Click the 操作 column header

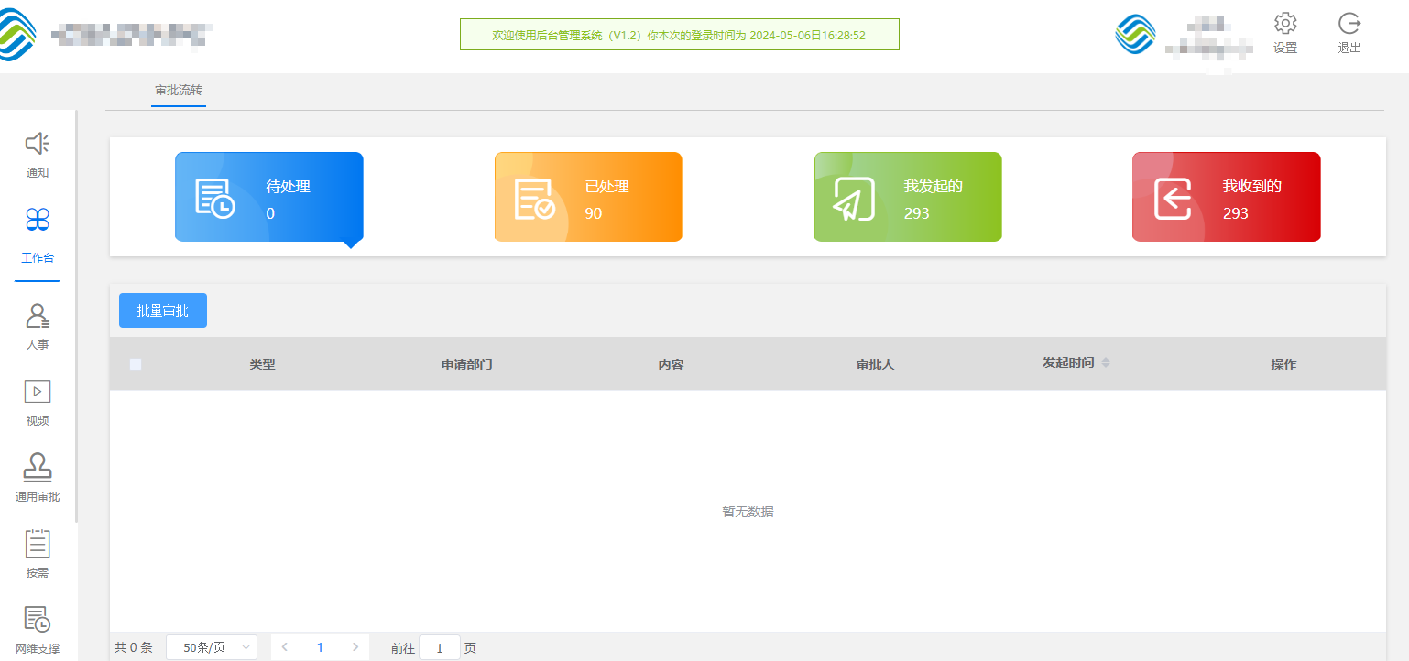(1283, 364)
